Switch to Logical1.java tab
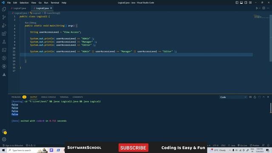The height and width of the screenshot is (153, 272). pyautogui.click(x=20, y=8)
